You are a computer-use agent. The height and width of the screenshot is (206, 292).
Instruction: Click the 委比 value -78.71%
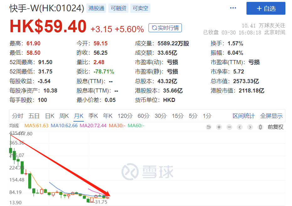click(x=104, y=72)
